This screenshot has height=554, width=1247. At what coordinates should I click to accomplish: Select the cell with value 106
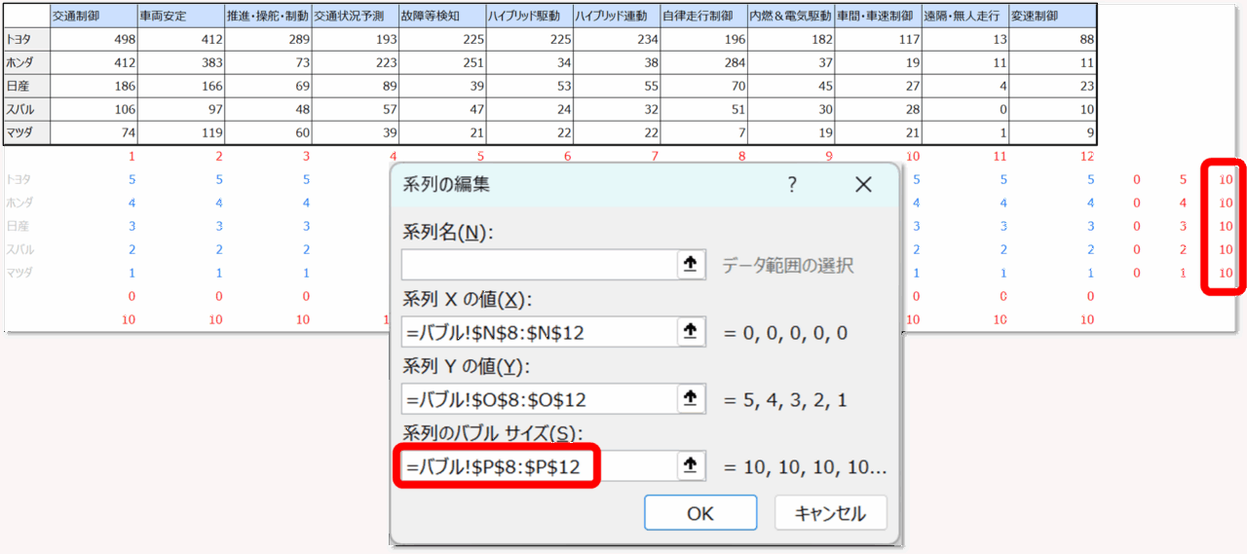click(93, 109)
